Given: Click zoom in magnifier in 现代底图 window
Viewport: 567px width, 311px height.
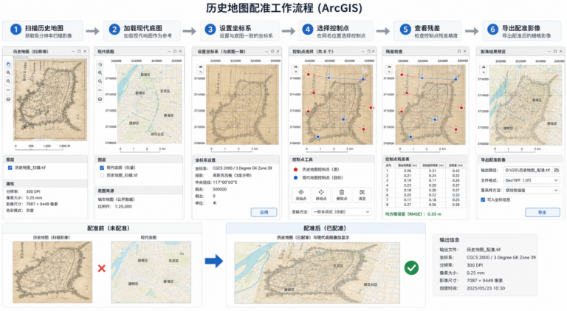Looking at the screenshot, I should coord(100,72).
